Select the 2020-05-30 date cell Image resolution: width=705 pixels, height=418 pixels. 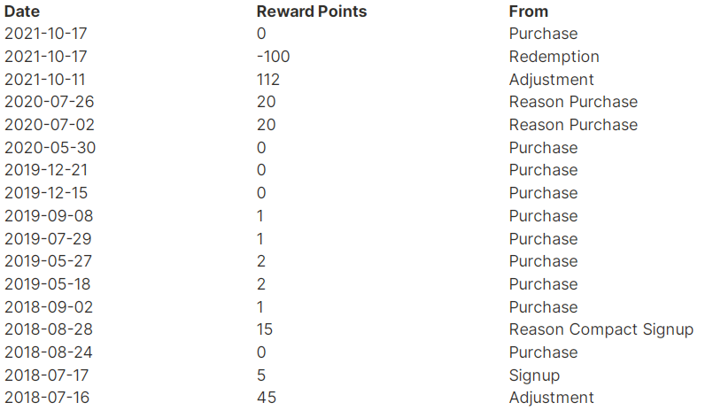(x=50, y=147)
